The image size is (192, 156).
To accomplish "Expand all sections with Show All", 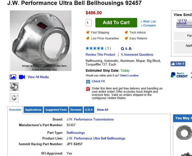I will [x=102, y=110].
